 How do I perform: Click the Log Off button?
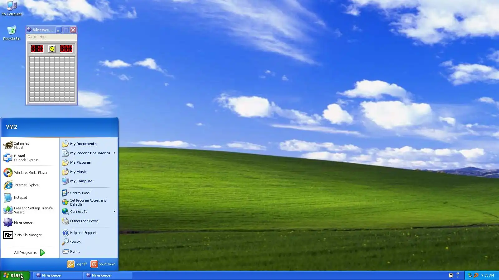coord(77,264)
